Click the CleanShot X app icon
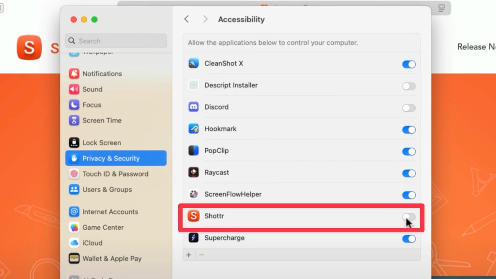This screenshot has width=496, height=279. pyautogui.click(x=193, y=63)
